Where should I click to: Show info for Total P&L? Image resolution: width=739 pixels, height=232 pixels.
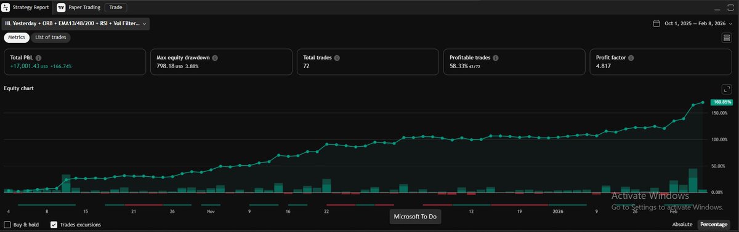[39, 58]
